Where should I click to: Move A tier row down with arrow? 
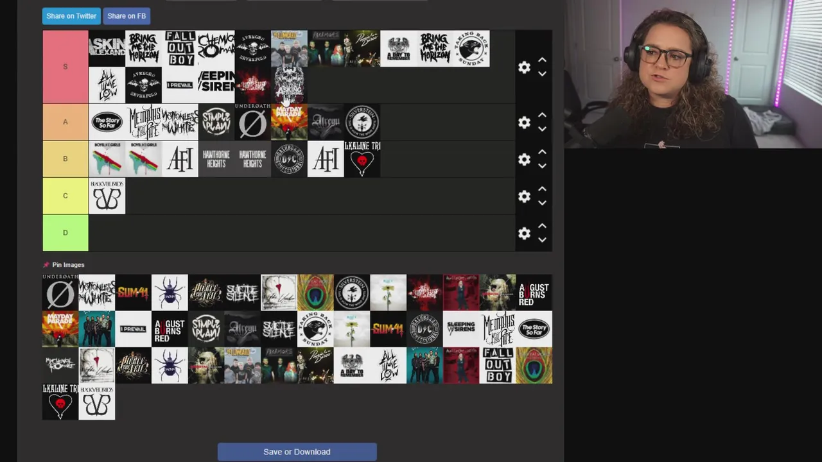pos(542,129)
